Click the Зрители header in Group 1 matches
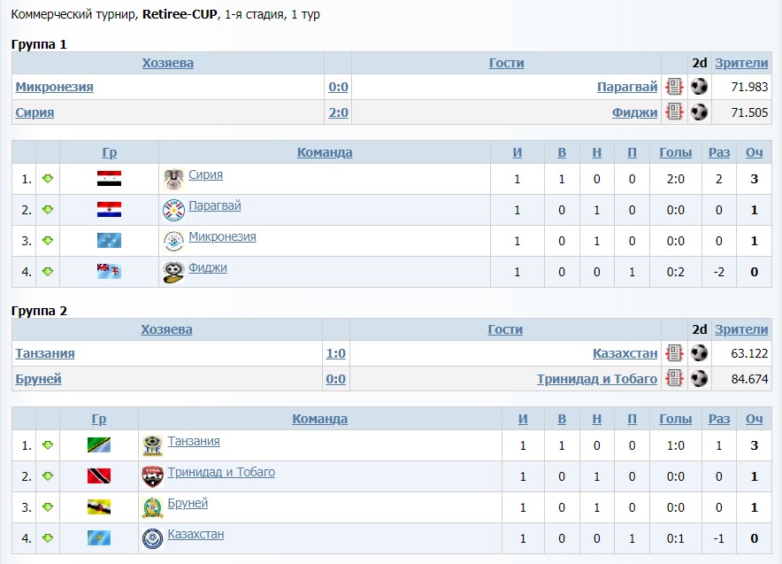The image size is (782, 564). click(x=741, y=63)
